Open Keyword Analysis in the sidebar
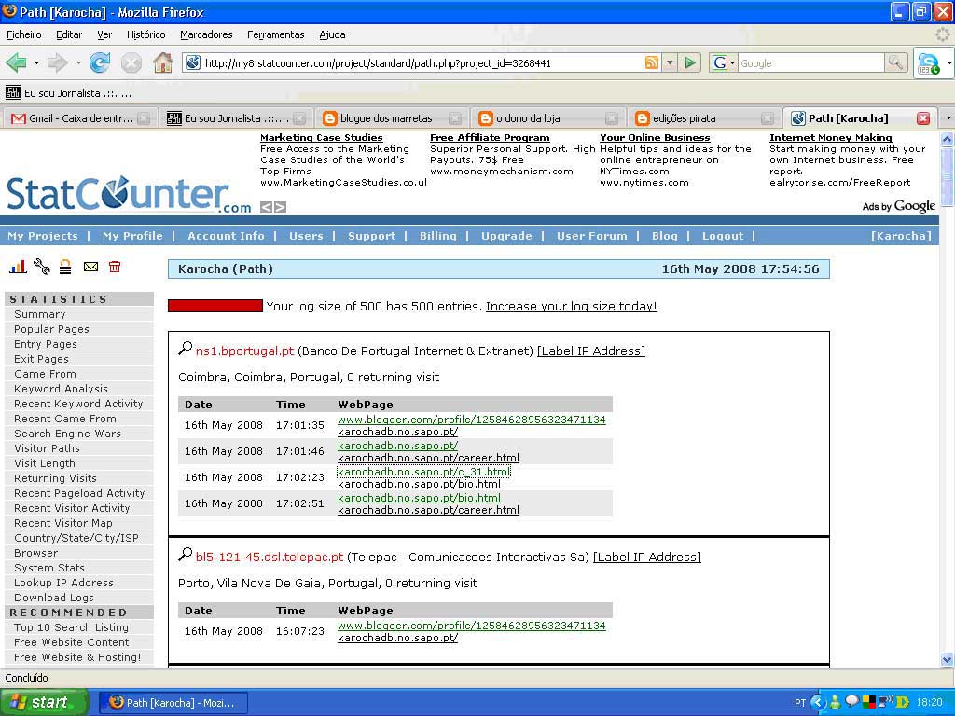This screenshot has width=955, height=716. pyautogui.click(x=61, y=389)
